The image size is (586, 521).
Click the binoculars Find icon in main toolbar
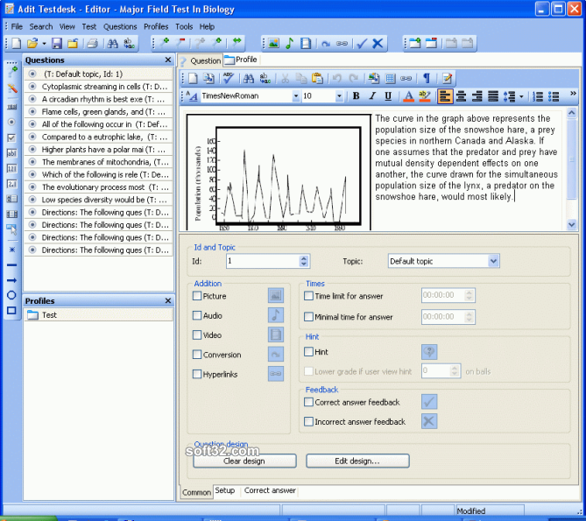(112, 43)
